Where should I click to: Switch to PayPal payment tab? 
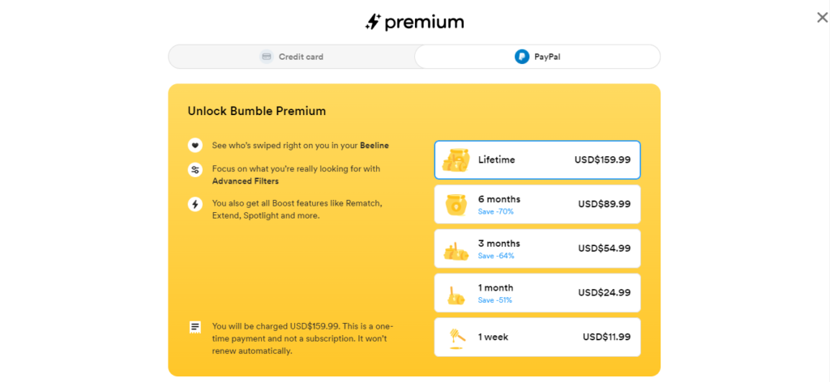click(x=537, y=57)
